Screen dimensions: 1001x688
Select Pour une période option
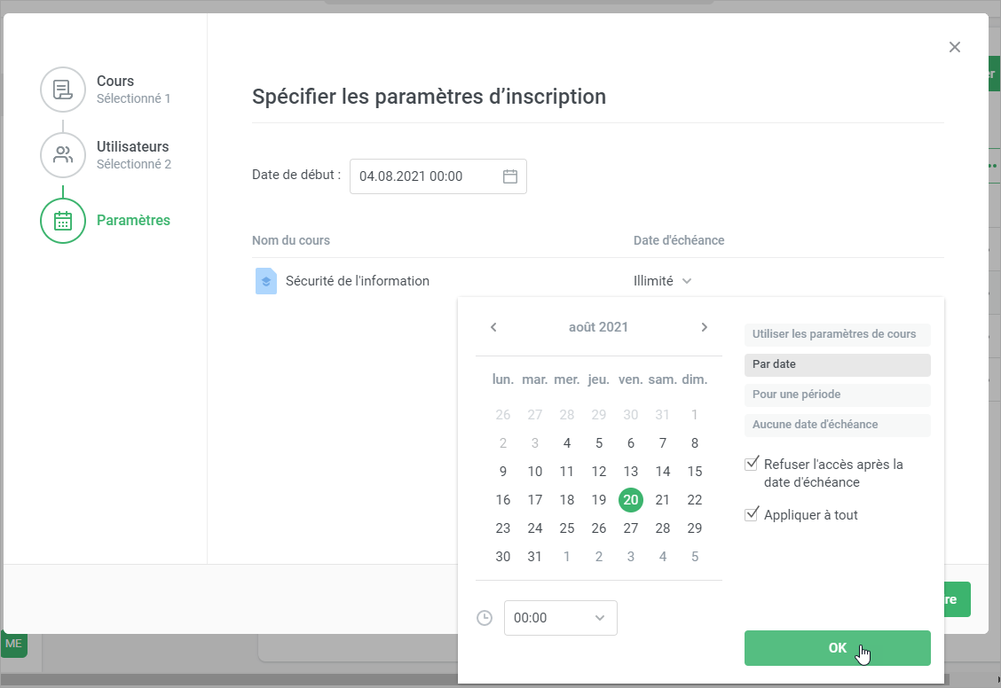pos(837,395)
